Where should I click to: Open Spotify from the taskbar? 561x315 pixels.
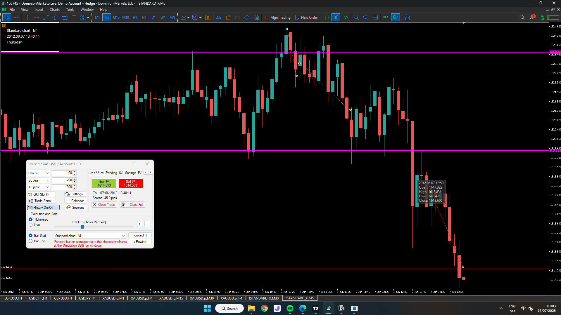point(290,308)
